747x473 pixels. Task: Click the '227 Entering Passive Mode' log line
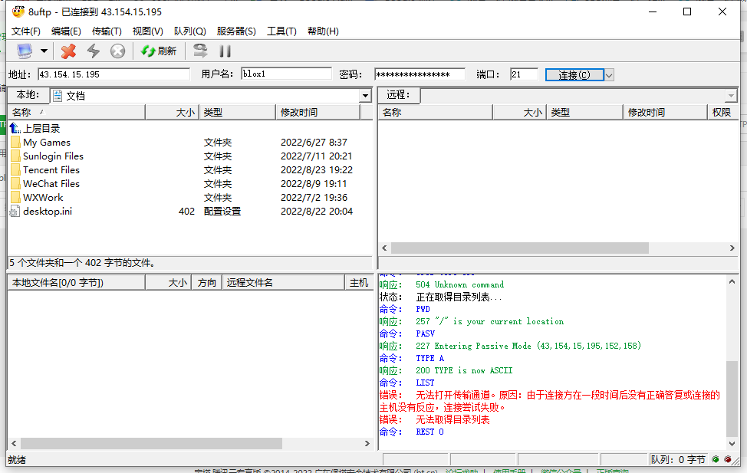tap(528, 347)
